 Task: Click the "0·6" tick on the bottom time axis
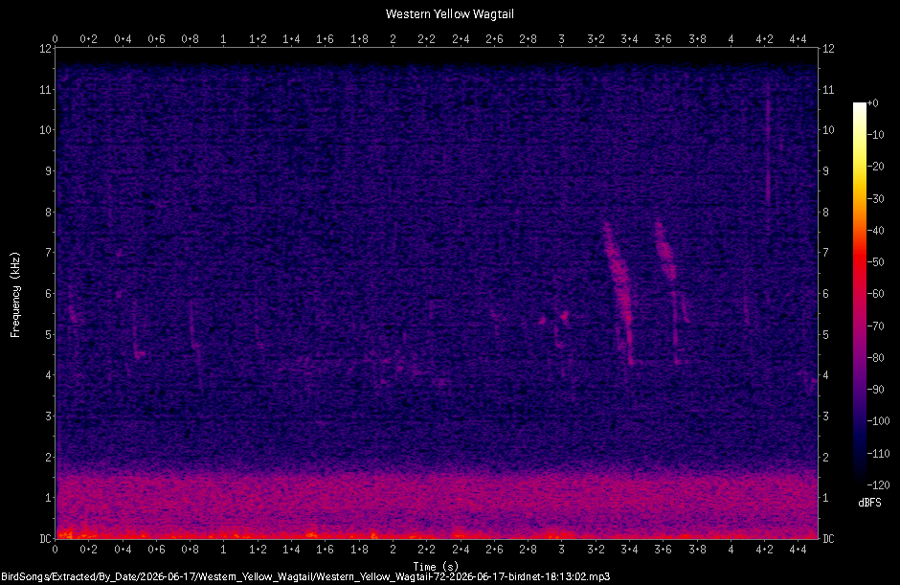coord(156,550)
